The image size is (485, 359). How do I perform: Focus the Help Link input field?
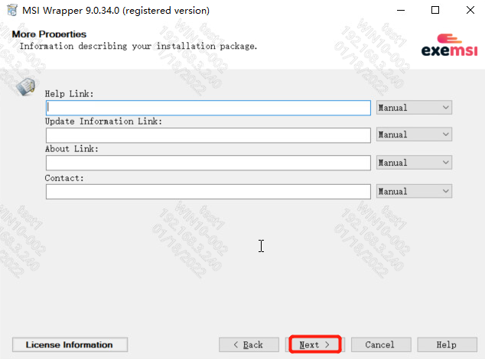(x=208, y=108)
